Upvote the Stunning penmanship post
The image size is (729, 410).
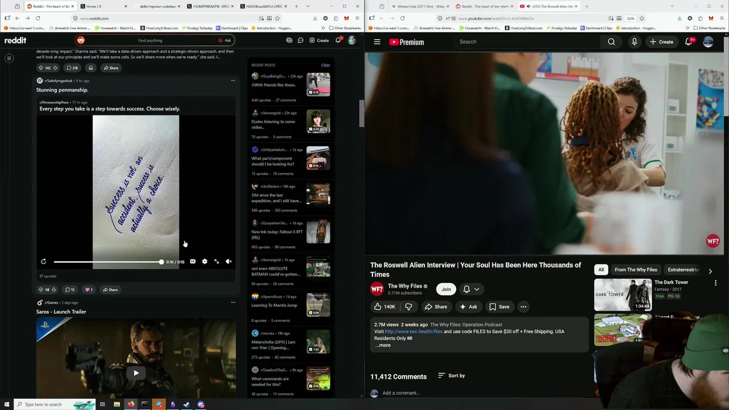point(40,289)
